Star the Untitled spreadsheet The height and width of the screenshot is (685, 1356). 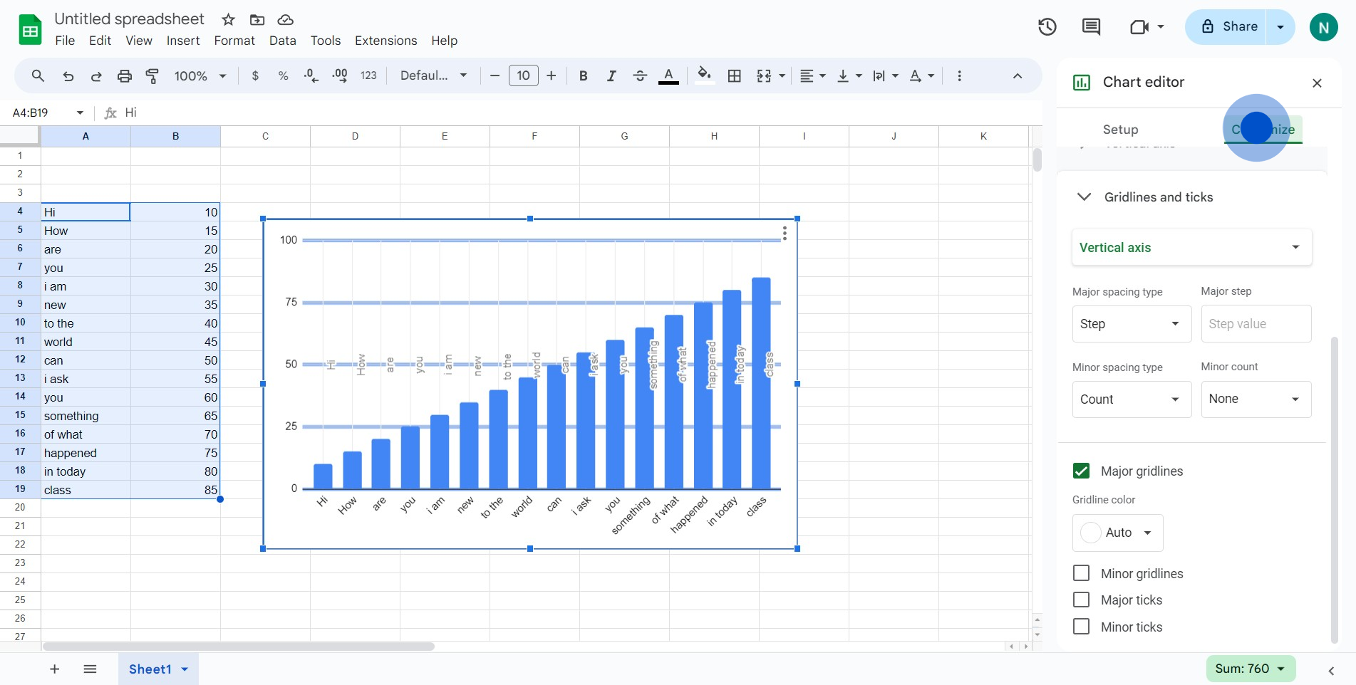click(x=228, y=20)
